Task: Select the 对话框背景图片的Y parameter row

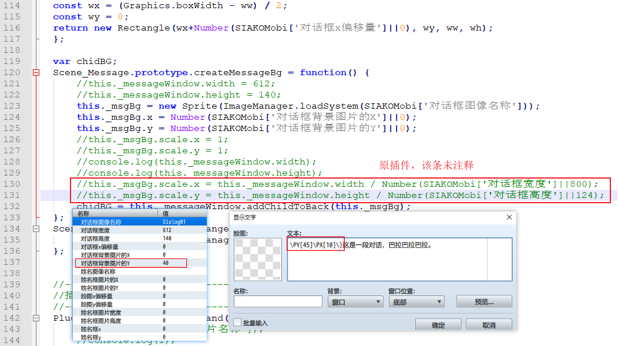Action: click(140, 263)
